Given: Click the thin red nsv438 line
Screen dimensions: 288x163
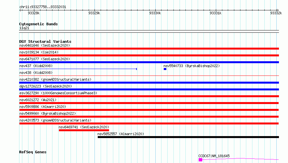Looking at the screenshot, I should [149, 76].
